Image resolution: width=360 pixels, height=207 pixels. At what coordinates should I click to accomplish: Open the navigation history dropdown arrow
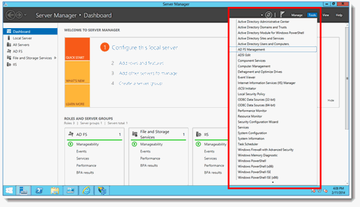click(x=25, y=15)
